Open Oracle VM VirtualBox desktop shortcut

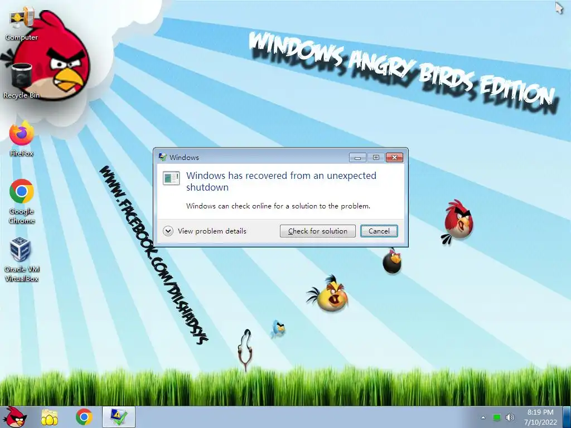pos(22,260)
